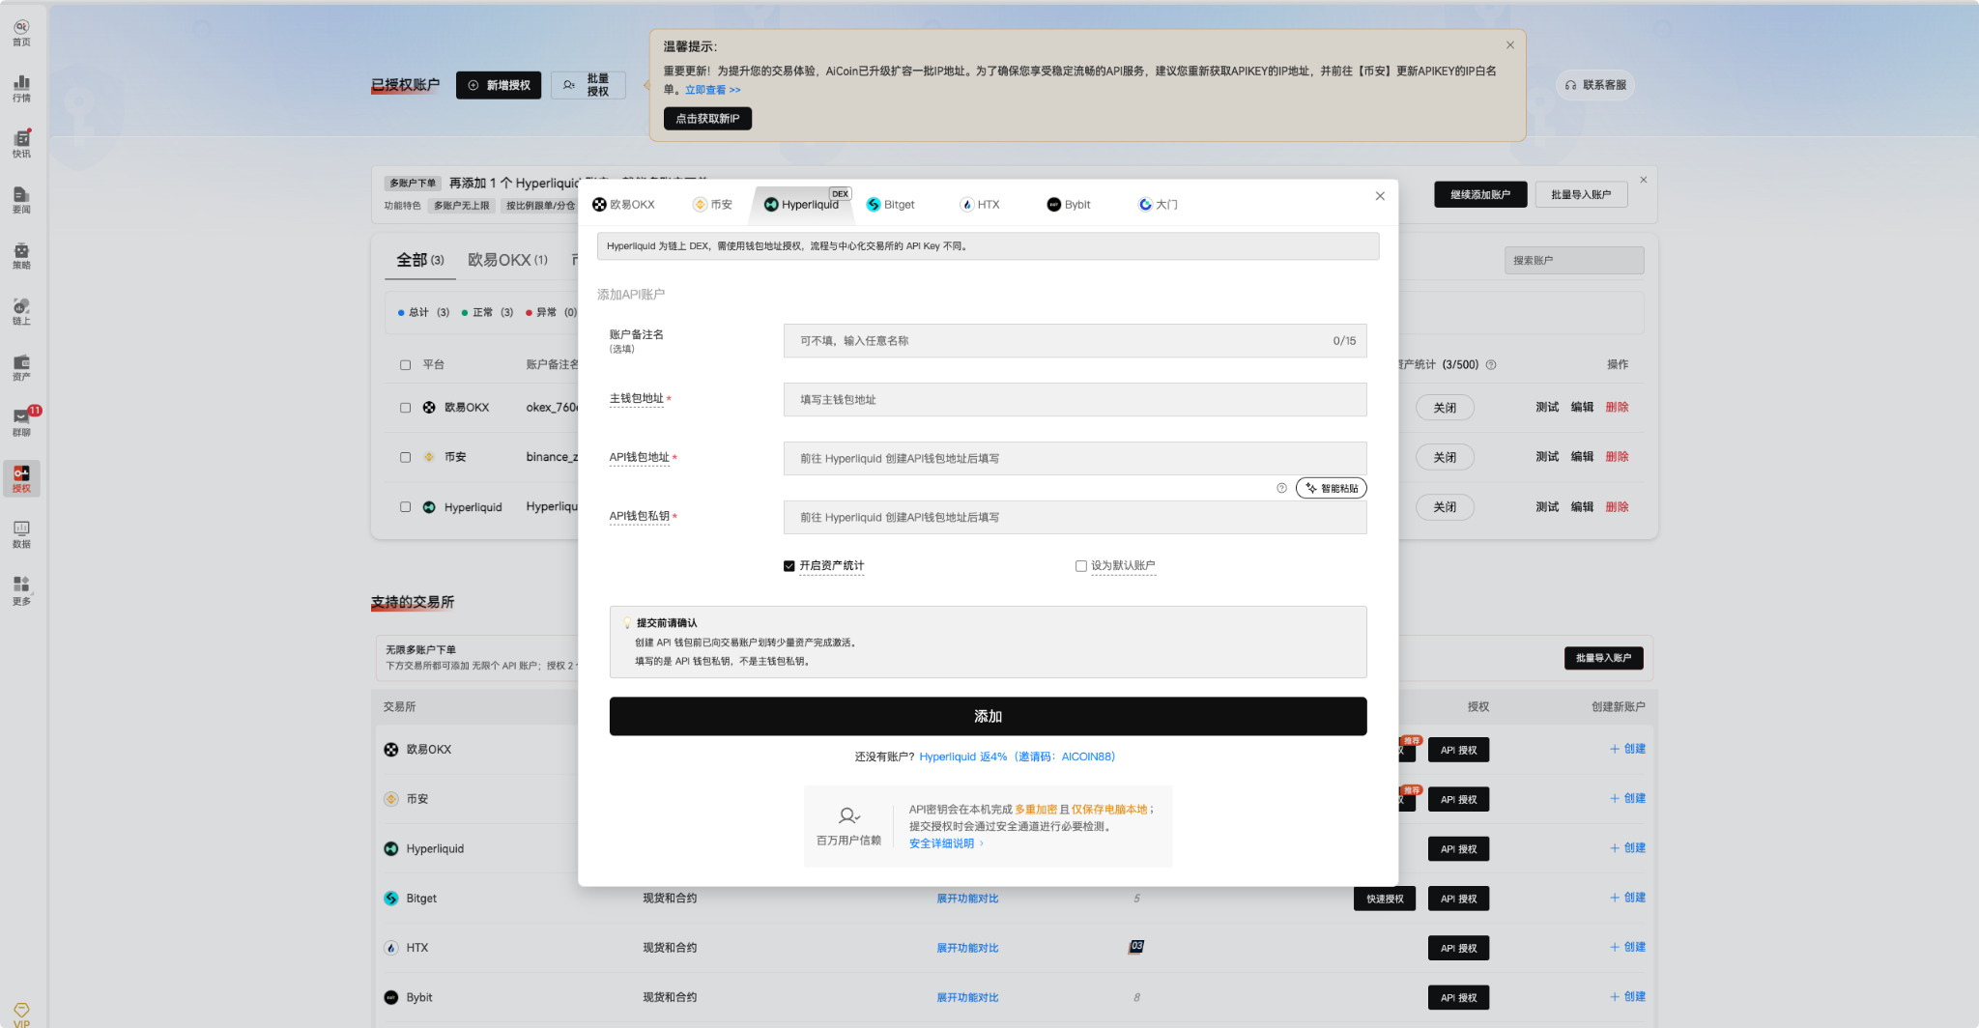Toggle 关闭 asset stats for 欧易OKX row

point(1445,408)
